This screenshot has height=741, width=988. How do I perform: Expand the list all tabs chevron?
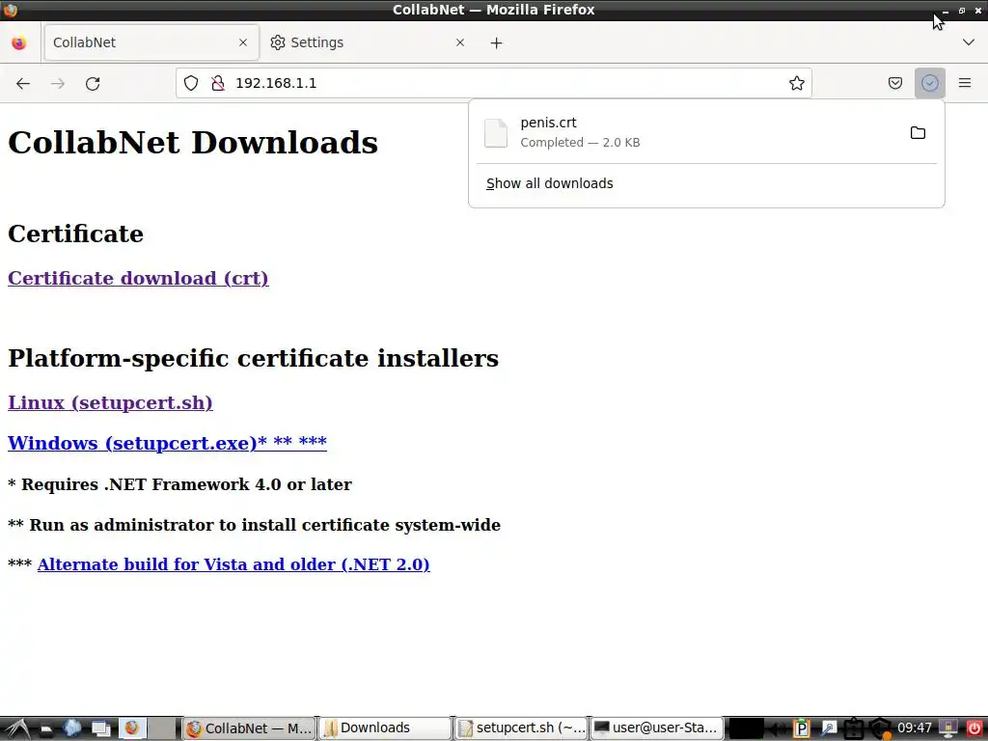[969, 42]
